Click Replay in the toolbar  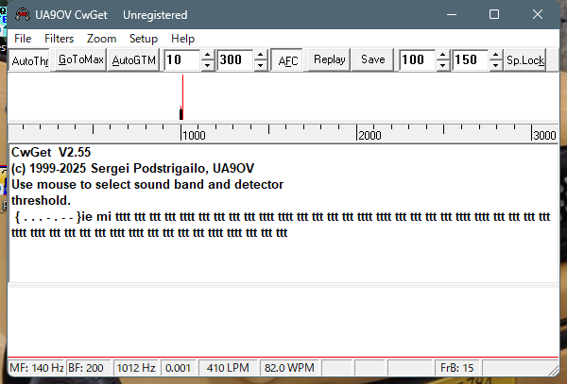pyautogui.click(x=329, y=59)
